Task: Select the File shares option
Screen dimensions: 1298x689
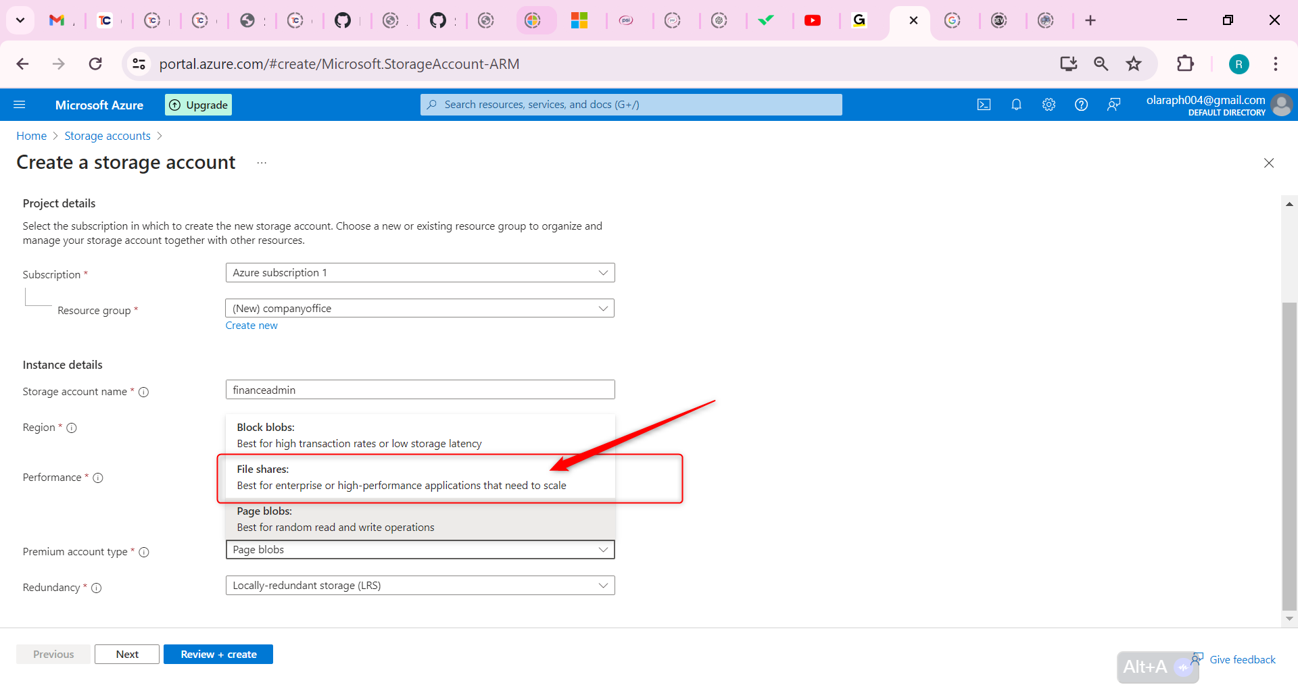Action: (x=420, y=477)
